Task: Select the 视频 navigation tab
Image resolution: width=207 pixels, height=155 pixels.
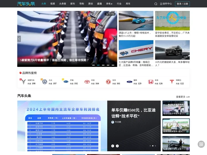Action: point(53,4)
